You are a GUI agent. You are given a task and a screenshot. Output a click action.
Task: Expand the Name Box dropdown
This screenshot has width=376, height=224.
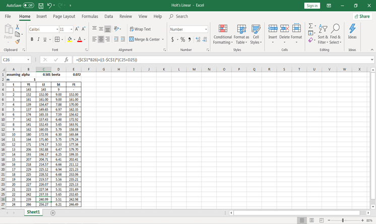28,60
